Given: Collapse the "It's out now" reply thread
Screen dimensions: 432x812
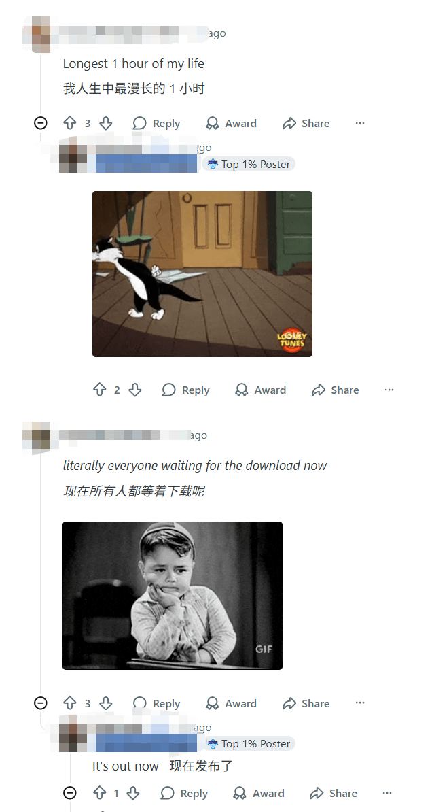Looking at the screenshot, I should pyautogui.click(x=69, y=793).
